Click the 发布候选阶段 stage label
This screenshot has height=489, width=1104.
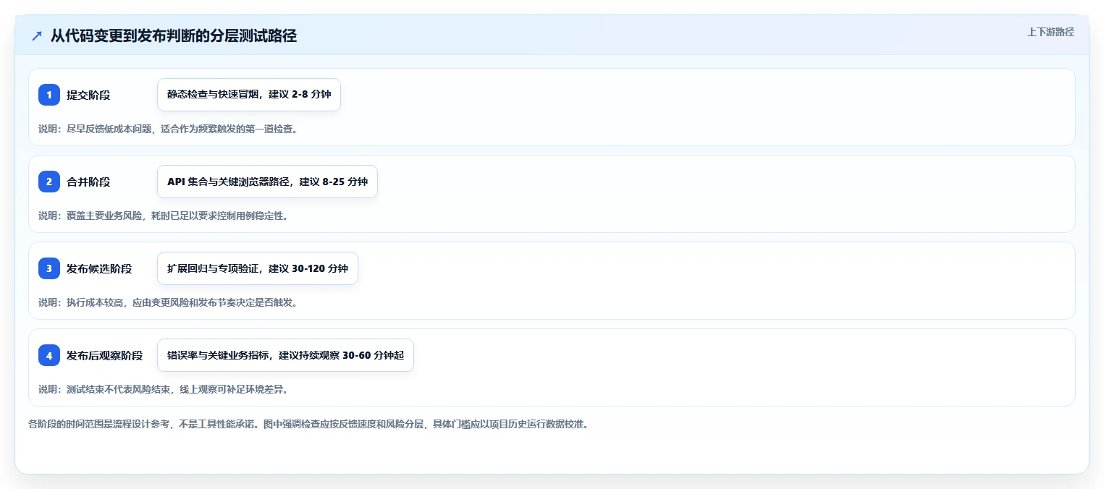click(99, 268)
